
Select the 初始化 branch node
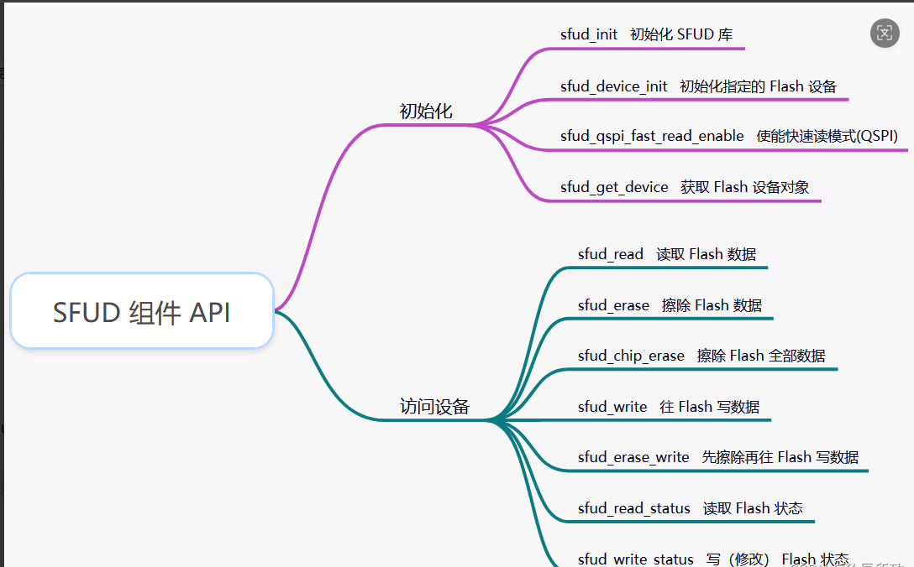coord(426,112)
